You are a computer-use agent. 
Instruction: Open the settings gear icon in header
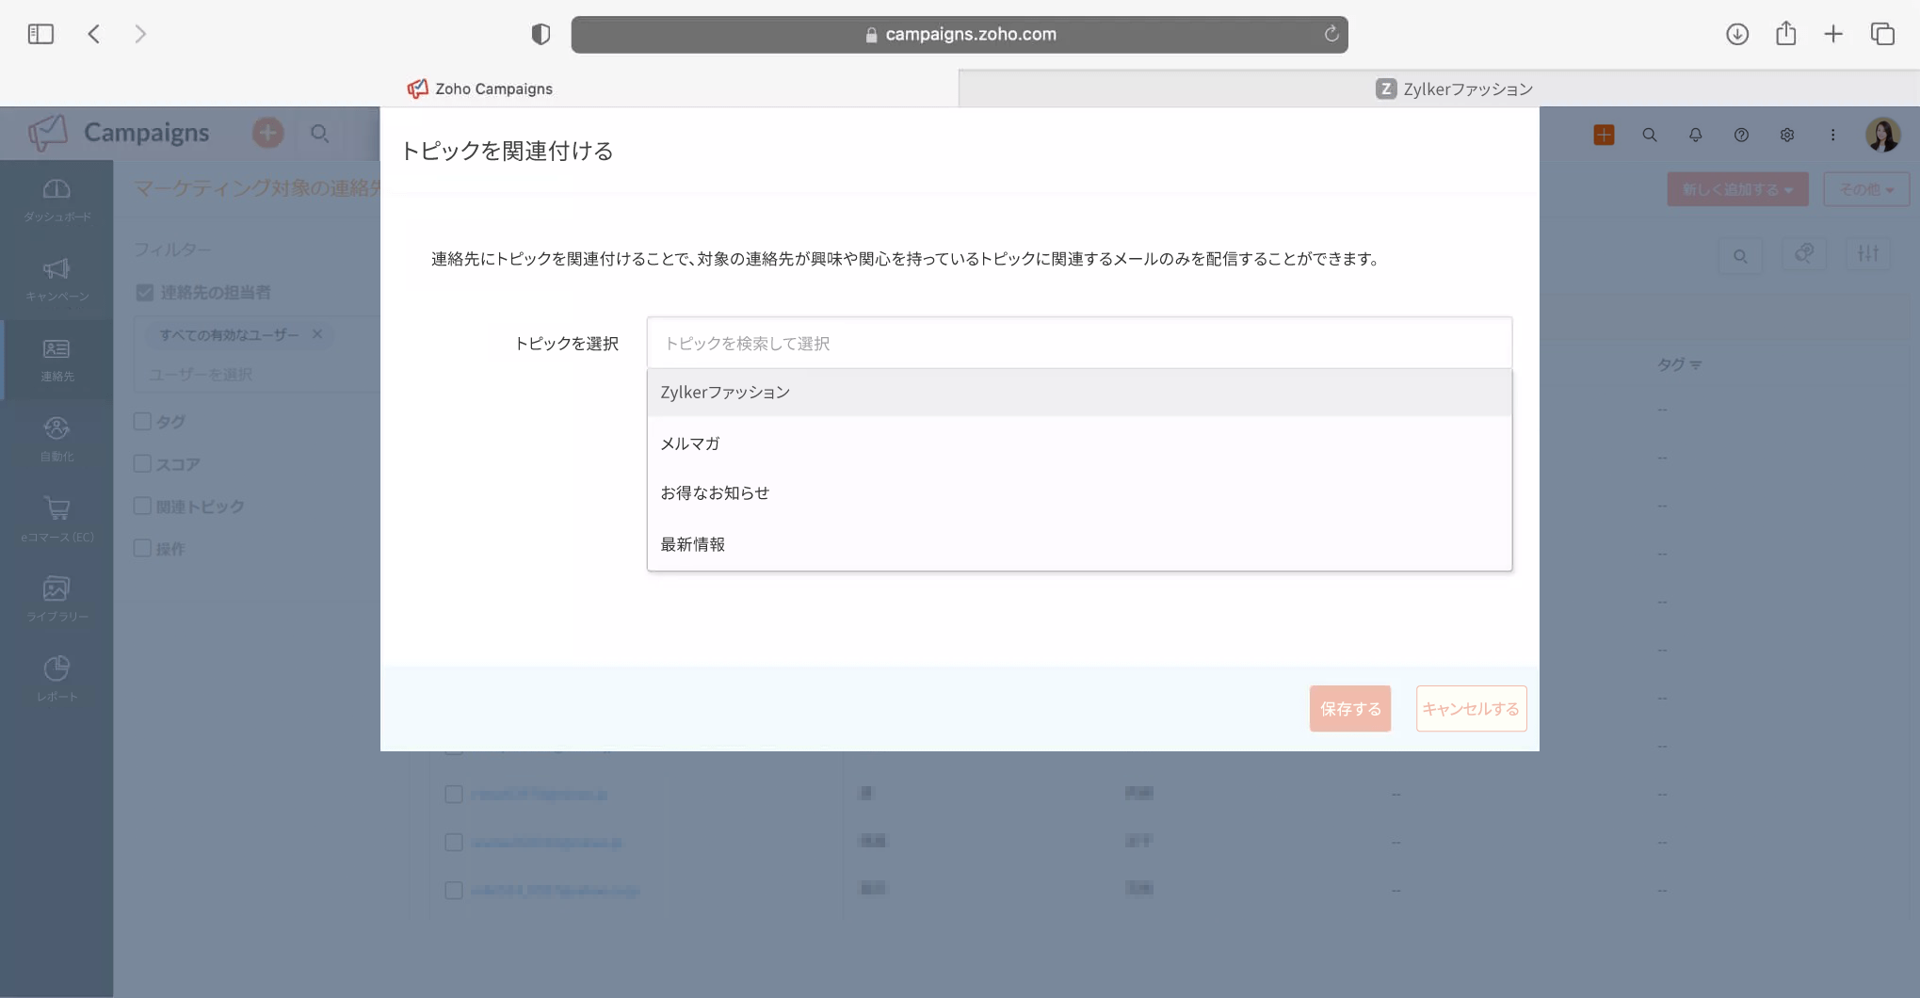1786,135
